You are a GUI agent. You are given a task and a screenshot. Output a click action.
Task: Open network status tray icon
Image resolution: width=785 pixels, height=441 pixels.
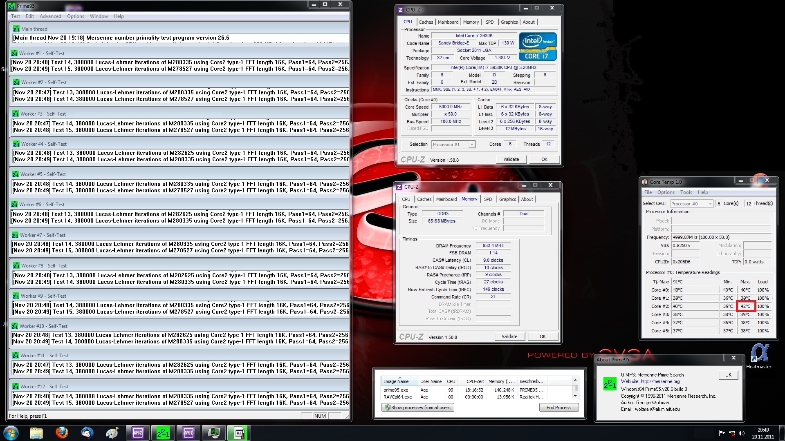732,433
